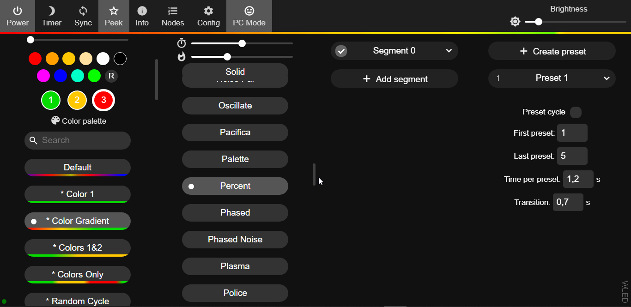Expand the Segment 0 chevron
The height and width of the screenshot is (307, 631).
point(449,51)
